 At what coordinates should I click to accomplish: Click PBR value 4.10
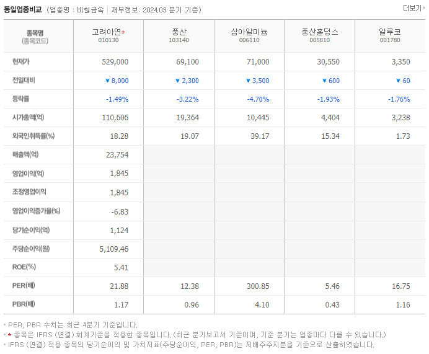pyautogui.click(x=262, y=305)
